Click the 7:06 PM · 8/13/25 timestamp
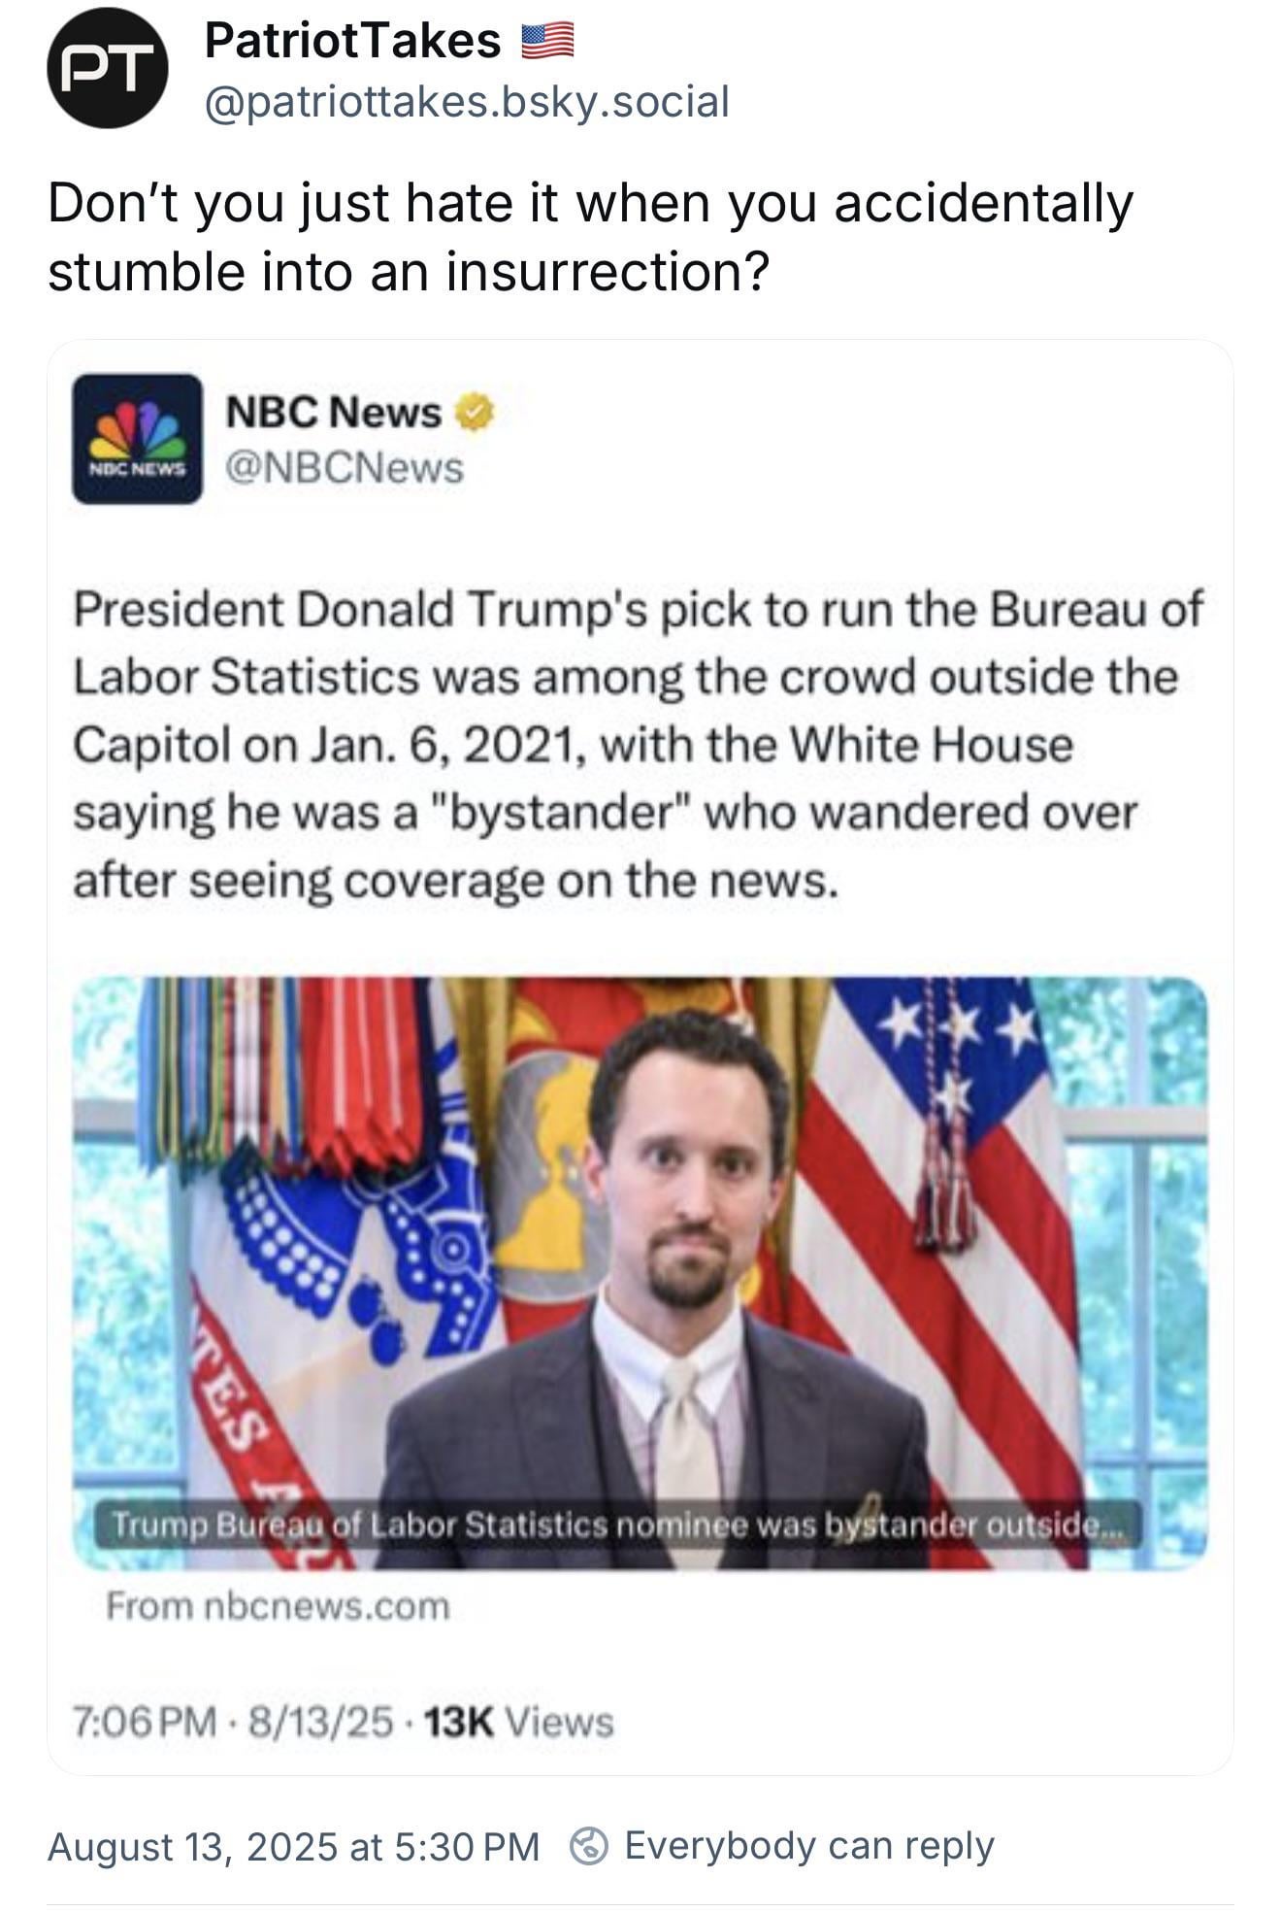The height and width of the screenshot is (1912, 1281). click(234, 1722)
